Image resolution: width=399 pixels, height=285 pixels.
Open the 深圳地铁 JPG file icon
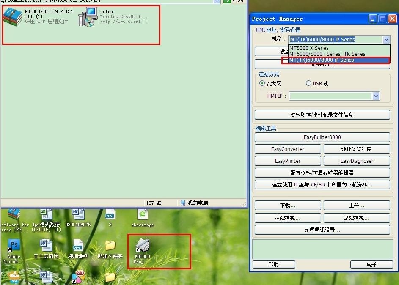tap(78, 245)
